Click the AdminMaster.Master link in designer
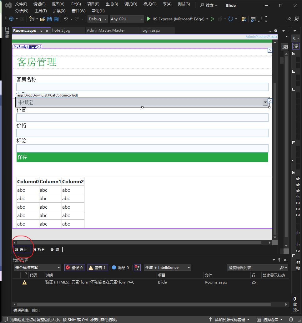Image resolution: width=302 pixels, height=323 pixels. [261, 37]
